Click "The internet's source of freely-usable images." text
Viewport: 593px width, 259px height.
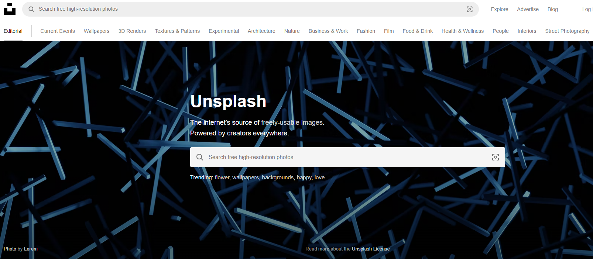(x=257, y=122)
